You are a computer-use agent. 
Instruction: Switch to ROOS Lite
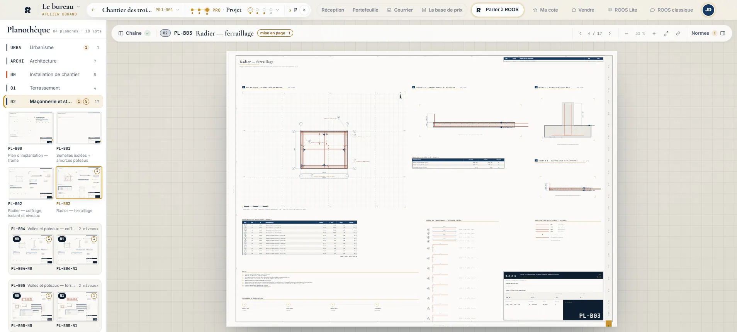(x=622, y=10)
